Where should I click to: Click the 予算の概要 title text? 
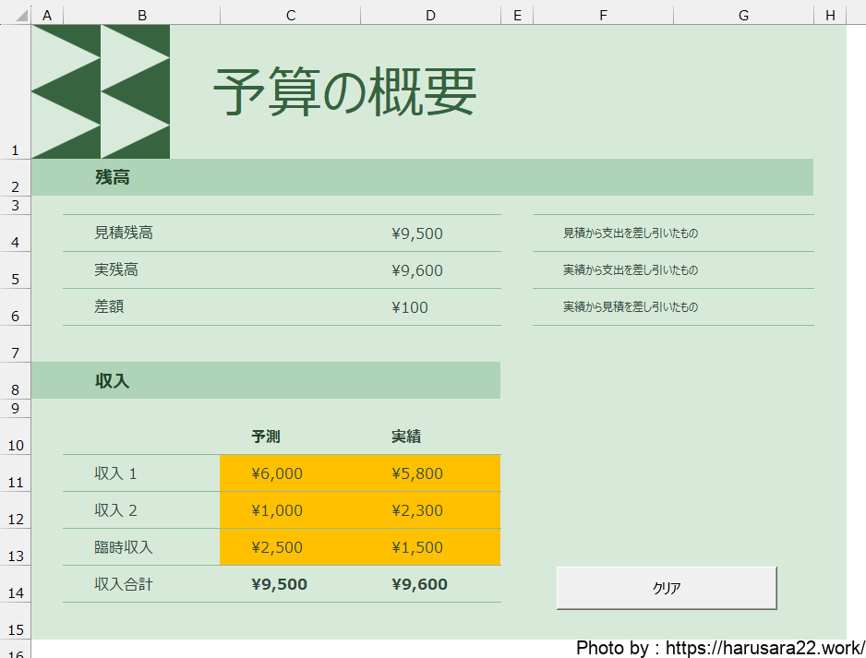click(x=344, y=92)
